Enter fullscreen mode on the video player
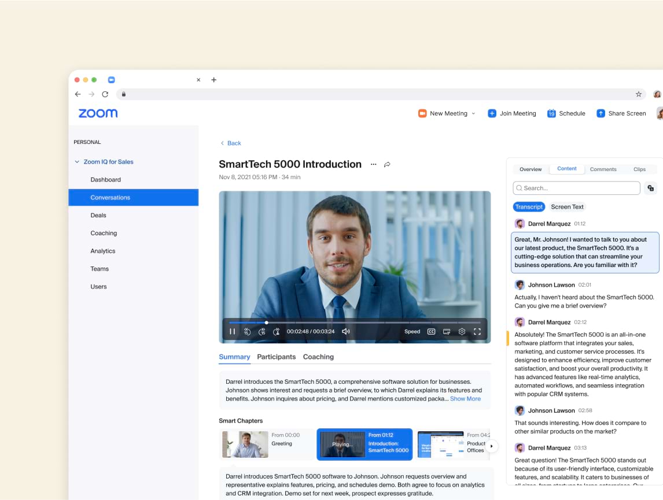This screenshot has height=500, width=663. tap(477, 331)
